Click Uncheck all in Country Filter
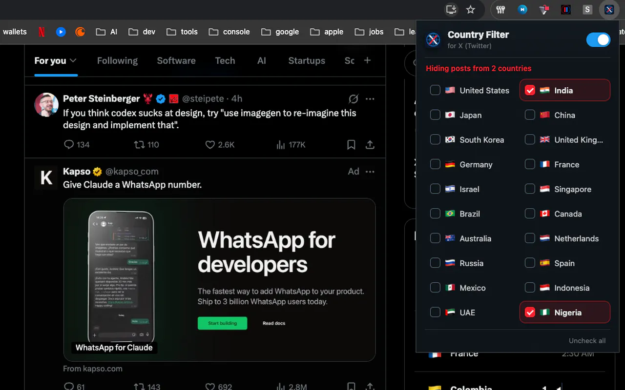 click(x=587, y=341)
